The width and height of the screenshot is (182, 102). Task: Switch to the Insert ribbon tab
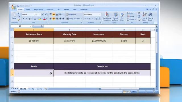point(28,9)
